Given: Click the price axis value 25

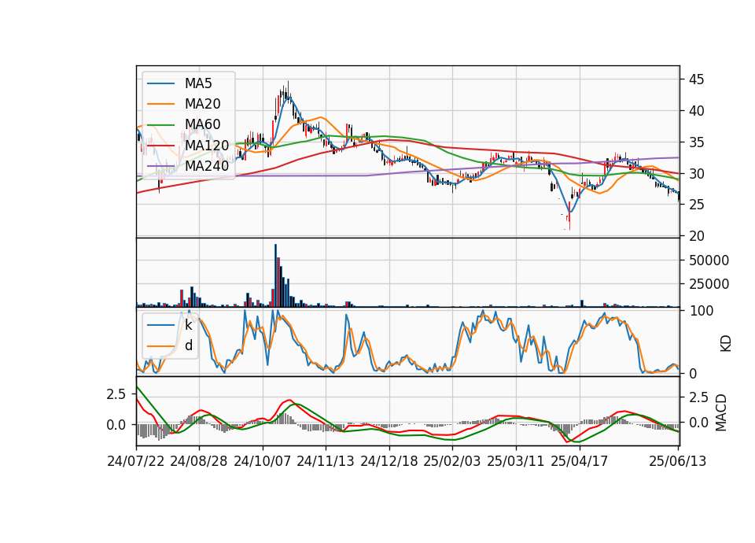Looking at the screenshot, I should (x=696, y=205).
